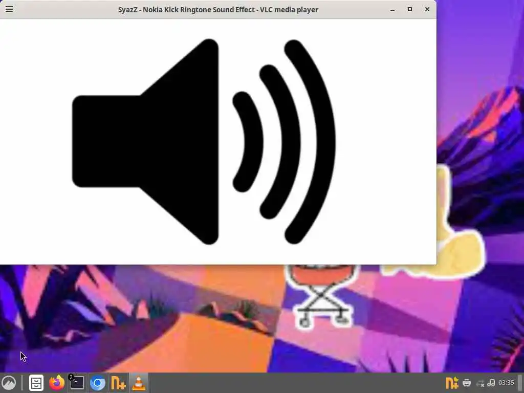The width and height of the screenshot is (524, 393).
Task: Switch to the terminal window in the taskbar
Action: pos(77,383)
